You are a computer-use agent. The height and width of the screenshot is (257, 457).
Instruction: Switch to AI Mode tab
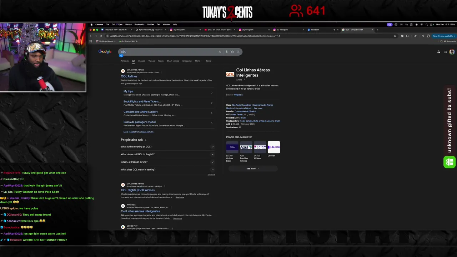pyautogui.click(x=125, y=61)
